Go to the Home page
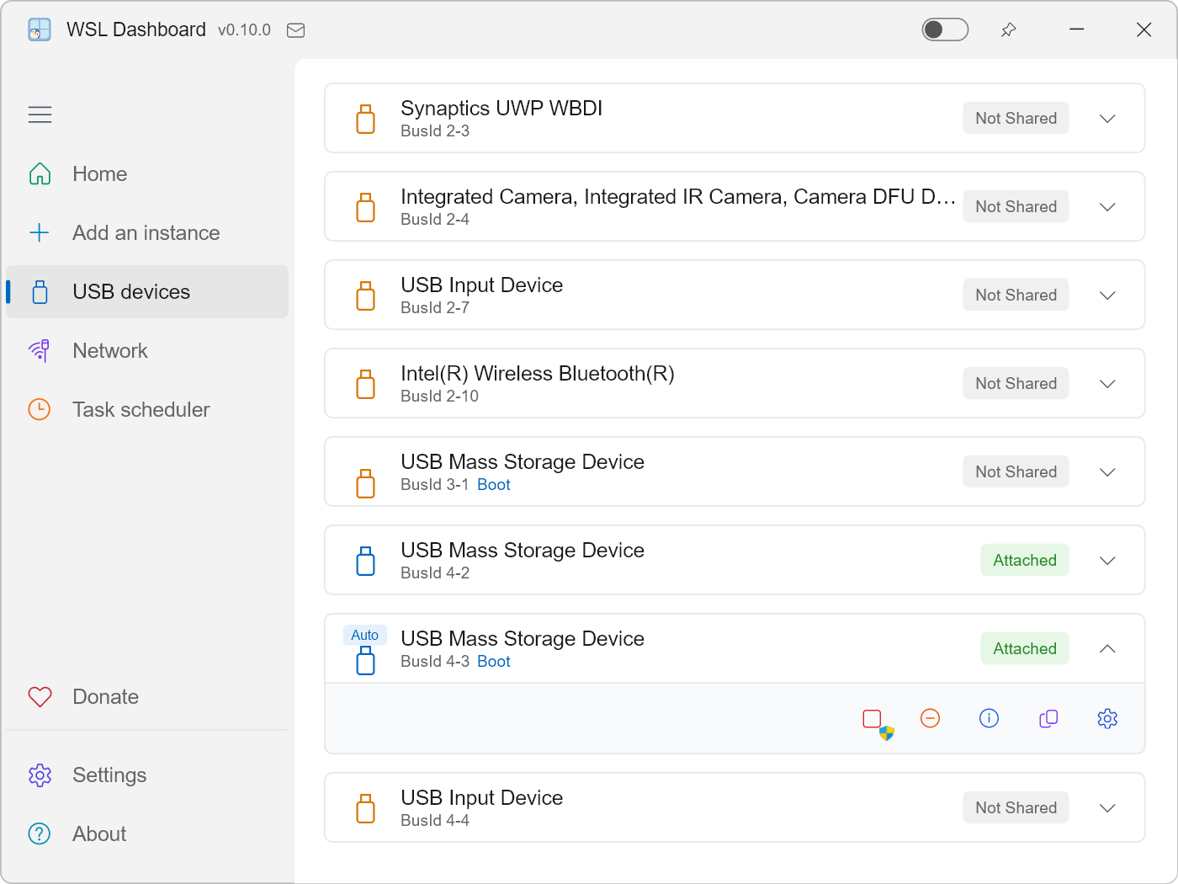Viewport: 1178px width, 884px height. pos(147,174)
